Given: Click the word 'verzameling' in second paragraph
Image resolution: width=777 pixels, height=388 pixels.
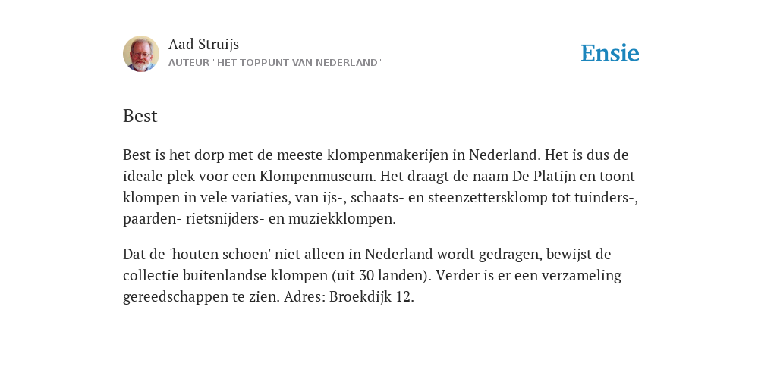Looking at the screenshot, I should pyautogui.click(x=581, y=275).
